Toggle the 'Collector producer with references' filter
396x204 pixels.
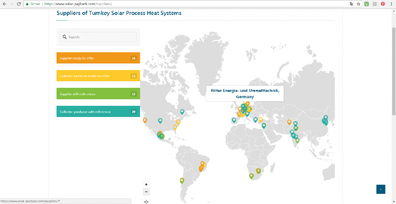coord(98,111)
